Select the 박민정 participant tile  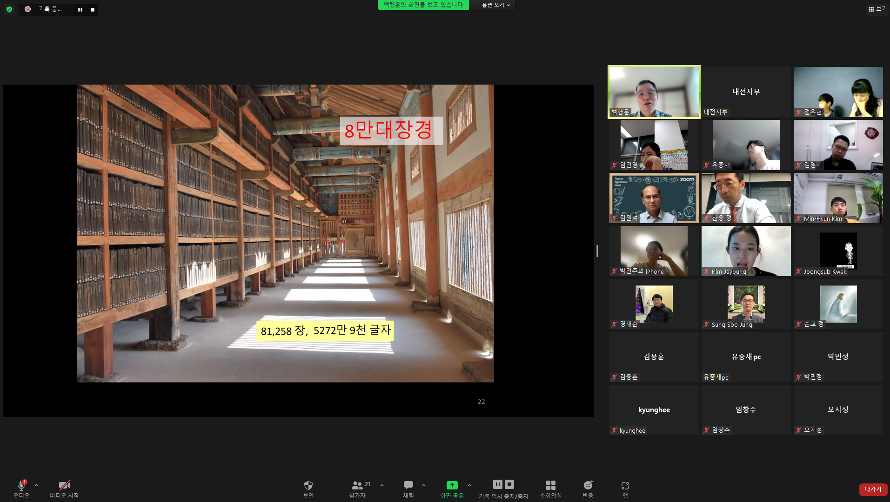[838, 357]
